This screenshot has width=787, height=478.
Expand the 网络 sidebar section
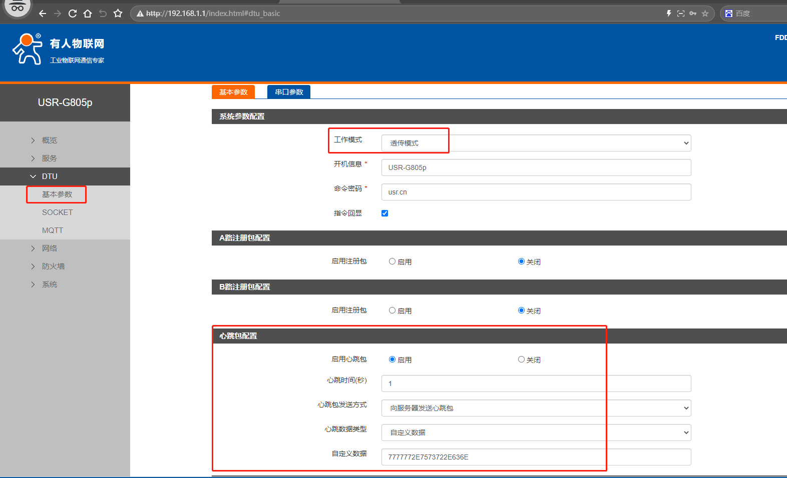[50, 248]
